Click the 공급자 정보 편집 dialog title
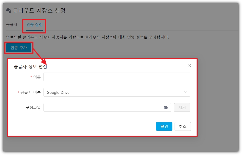This screenshot has height=155, width=242. click(30, 67)
